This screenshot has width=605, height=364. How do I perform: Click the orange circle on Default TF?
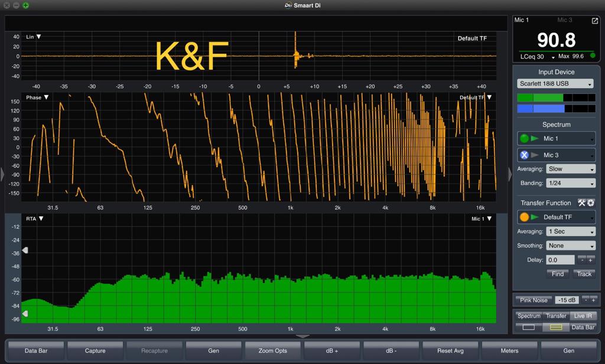[x=523, y=217]
